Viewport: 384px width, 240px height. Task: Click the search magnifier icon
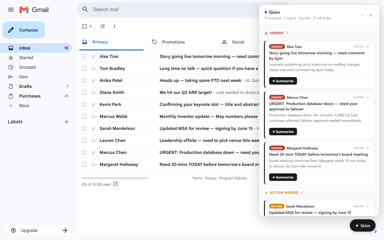click(x=85, y=9)
